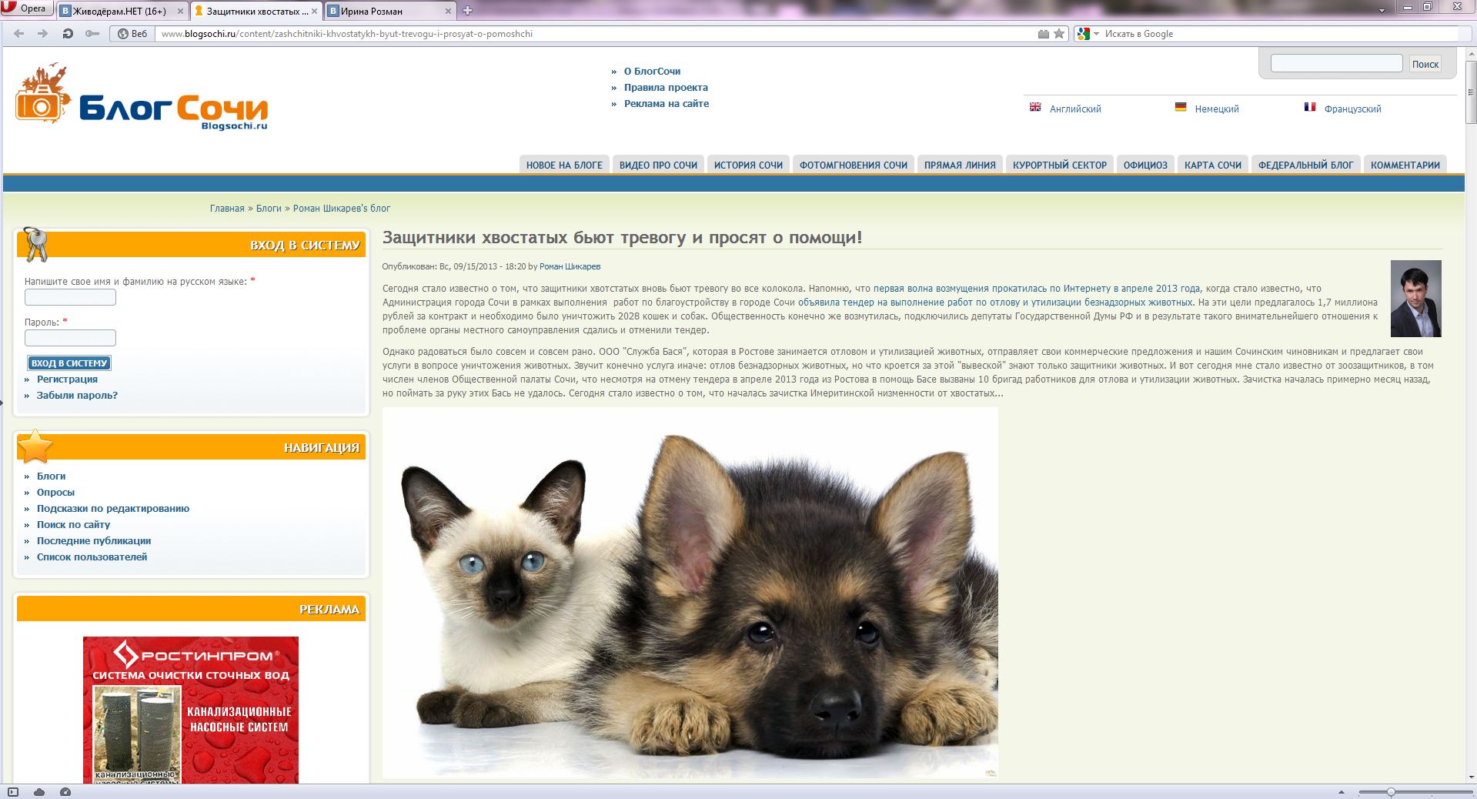Click the English flag icon
The height and width of the screenshot is (799, 1477).
tap(1035, 107)
